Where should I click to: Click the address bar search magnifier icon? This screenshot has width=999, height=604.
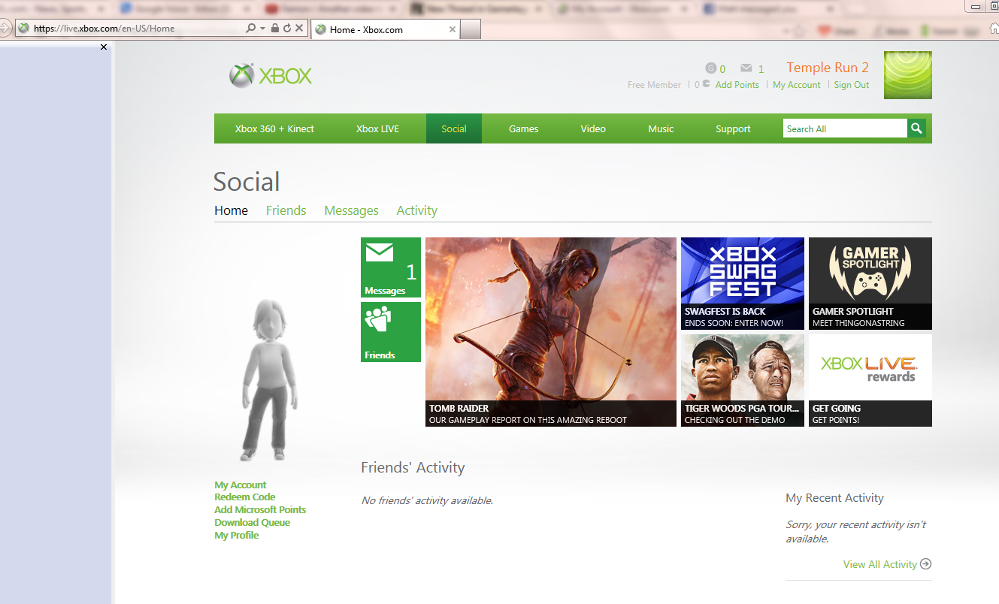coord(250,29)
